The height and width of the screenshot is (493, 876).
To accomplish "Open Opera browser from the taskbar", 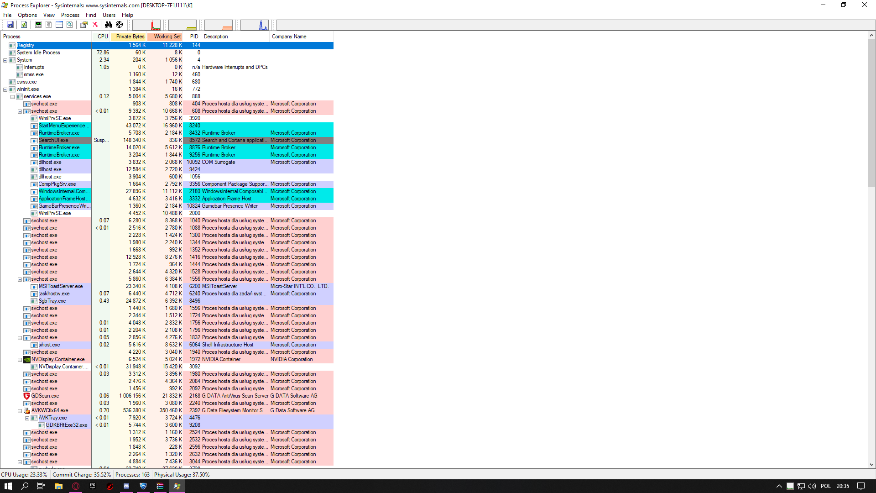I will (x=76, y=486).
